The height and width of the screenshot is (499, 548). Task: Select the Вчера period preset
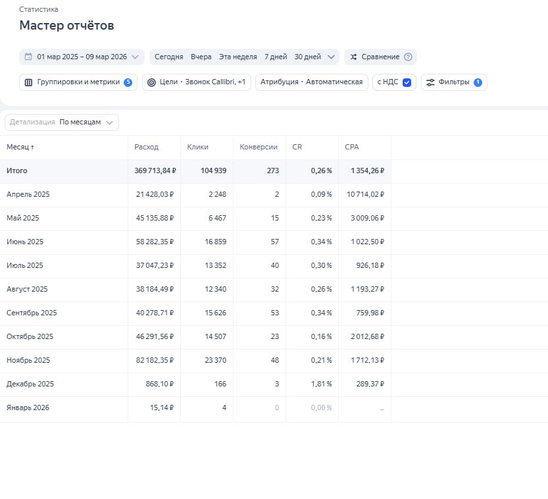[201, 57]
